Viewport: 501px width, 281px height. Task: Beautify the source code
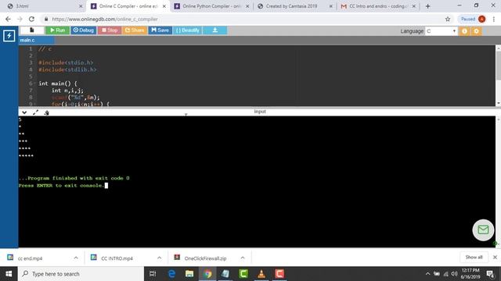click(188, 30)
